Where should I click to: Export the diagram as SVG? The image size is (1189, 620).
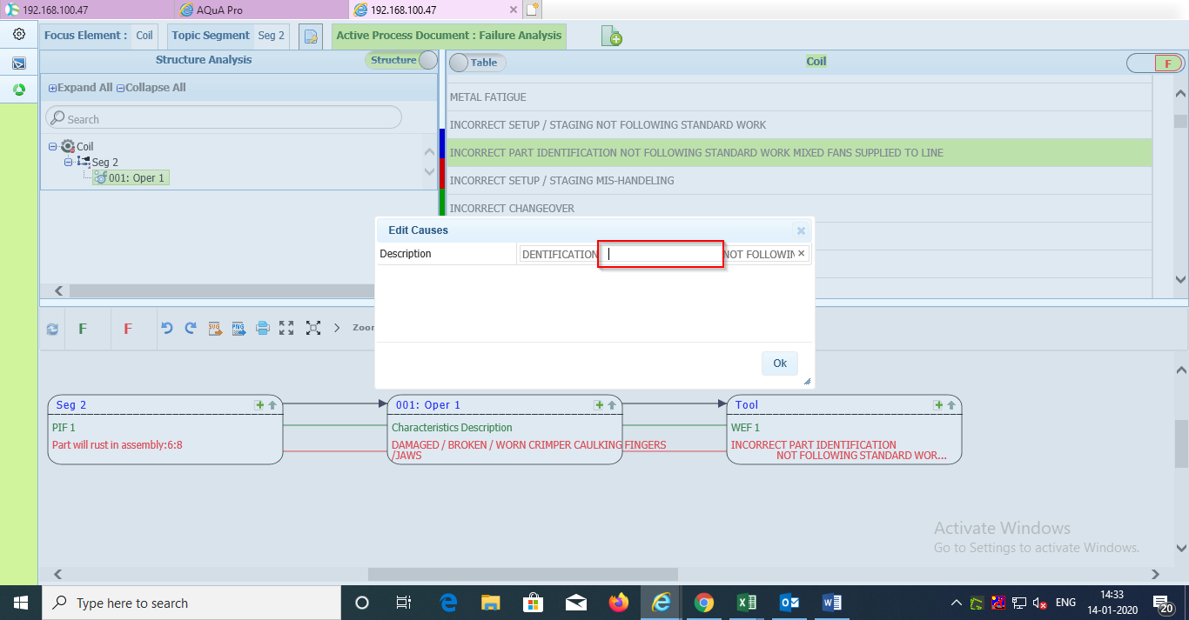215,328
